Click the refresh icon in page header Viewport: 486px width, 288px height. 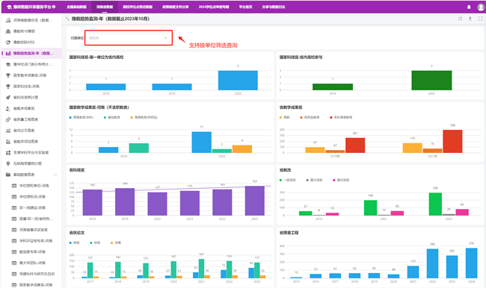click(460, 19)
